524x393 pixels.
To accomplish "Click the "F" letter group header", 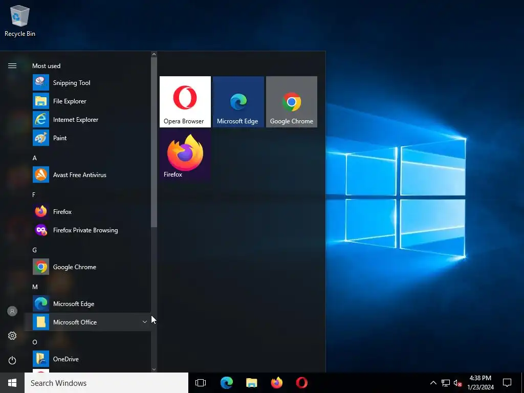I will (34, 195).
